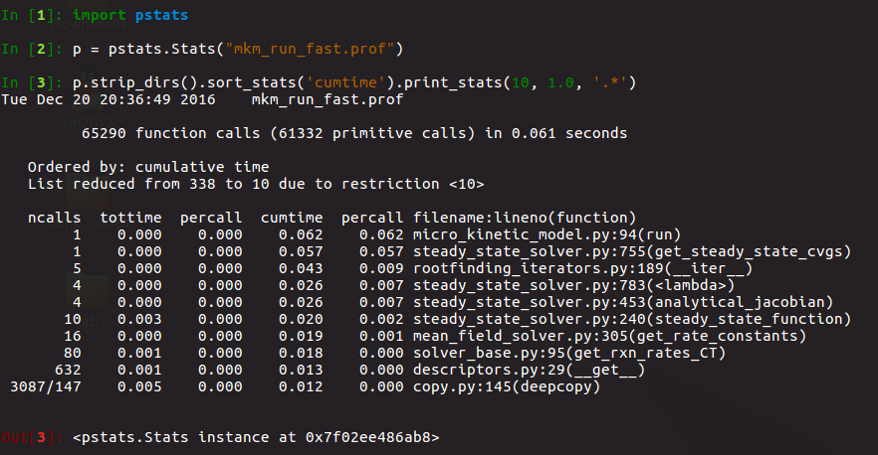
Task: Click the copy.py:145(deepcopy) entry
Action: coord(507,386)
